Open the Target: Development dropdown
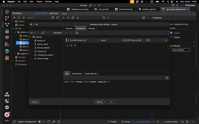Screen dimensions: 199x124 coord(27,122)
